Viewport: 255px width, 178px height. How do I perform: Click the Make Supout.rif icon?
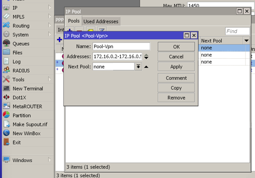[6, 124]
